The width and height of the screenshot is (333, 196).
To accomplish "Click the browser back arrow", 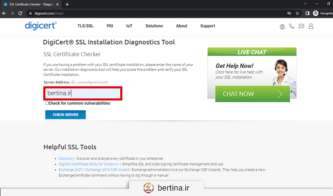I will tap(4, 13).
